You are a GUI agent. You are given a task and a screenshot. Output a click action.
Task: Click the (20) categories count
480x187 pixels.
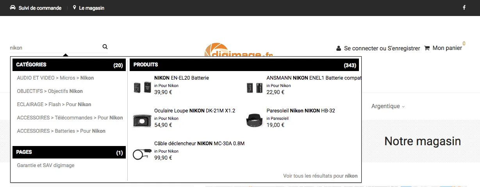[x=118, y=65]
